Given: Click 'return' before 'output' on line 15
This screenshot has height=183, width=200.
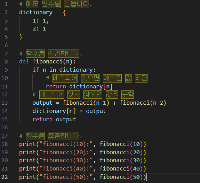Looking at the screenshot, I should pos(42,120).
